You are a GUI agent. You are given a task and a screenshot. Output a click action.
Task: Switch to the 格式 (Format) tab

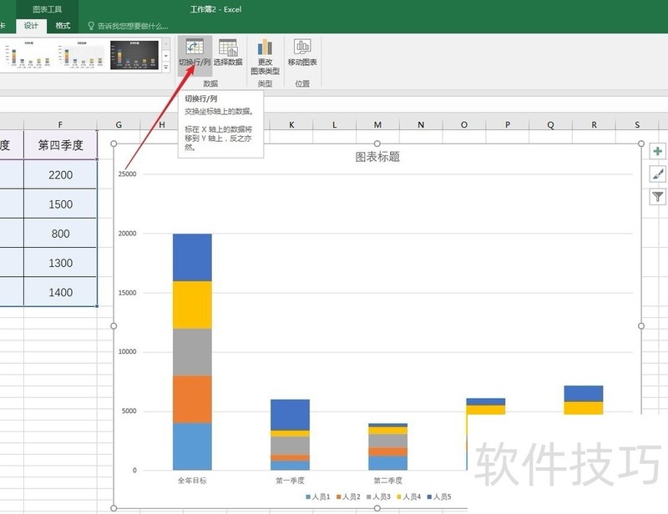click(63, 26)
